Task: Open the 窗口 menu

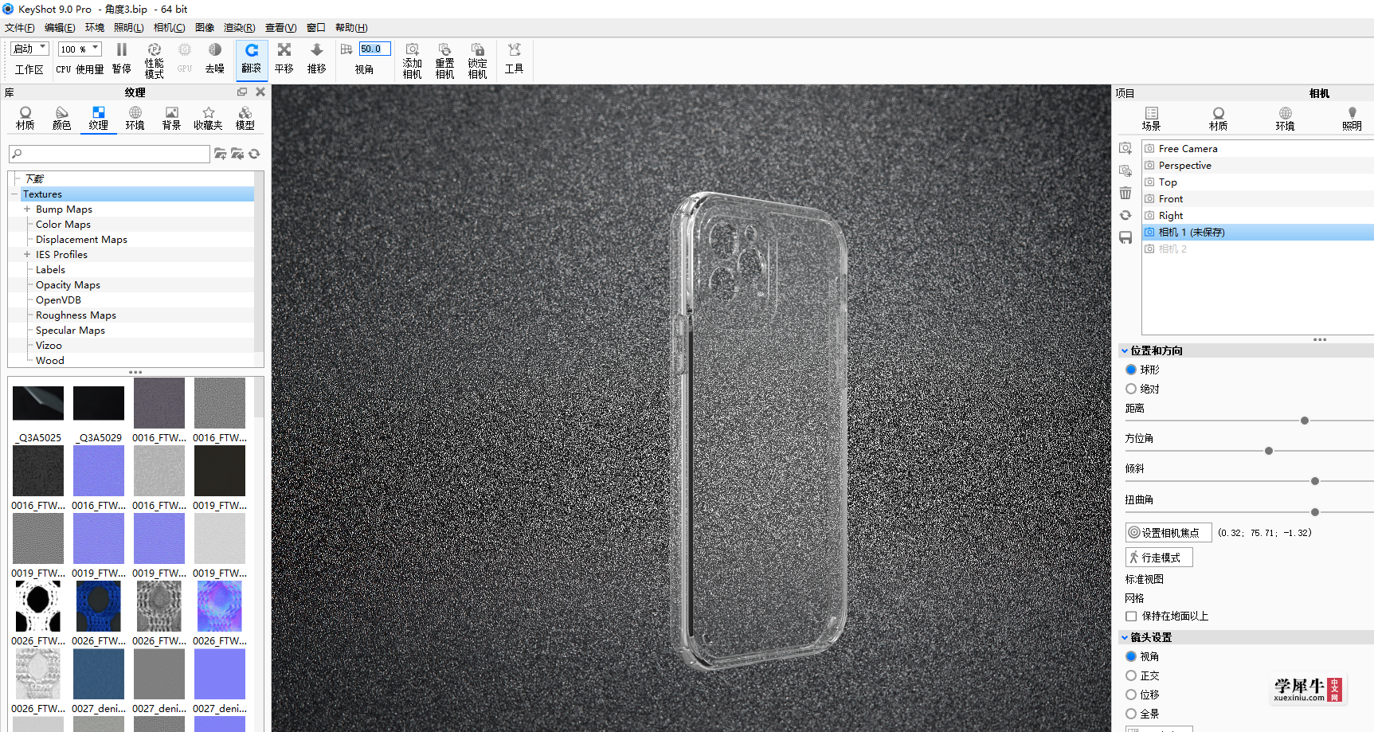Action: [x=316, y=28]
